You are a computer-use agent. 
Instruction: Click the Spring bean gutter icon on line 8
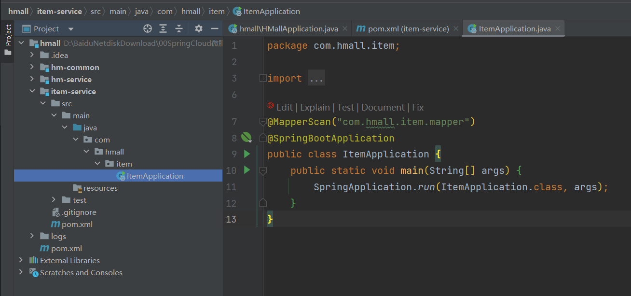(247, 138)
